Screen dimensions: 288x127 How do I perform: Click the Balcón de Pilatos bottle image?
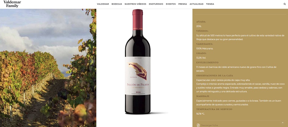tap(137, 62)
